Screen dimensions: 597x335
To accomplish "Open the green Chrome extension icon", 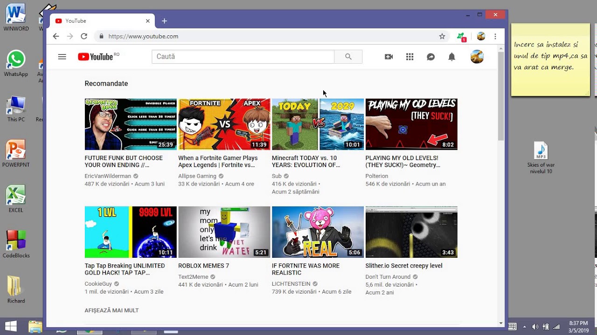I will click(461, 36).
